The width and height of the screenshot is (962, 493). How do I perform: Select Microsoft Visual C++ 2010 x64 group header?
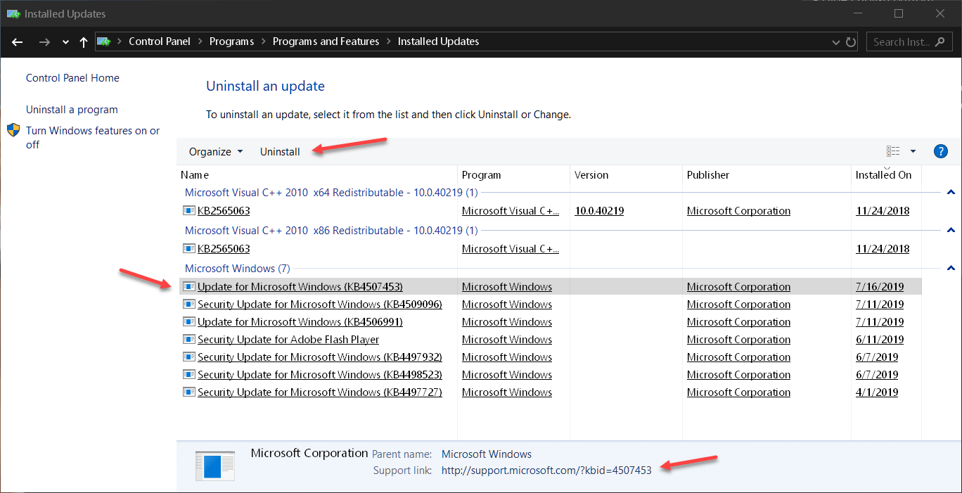point(331,192)
